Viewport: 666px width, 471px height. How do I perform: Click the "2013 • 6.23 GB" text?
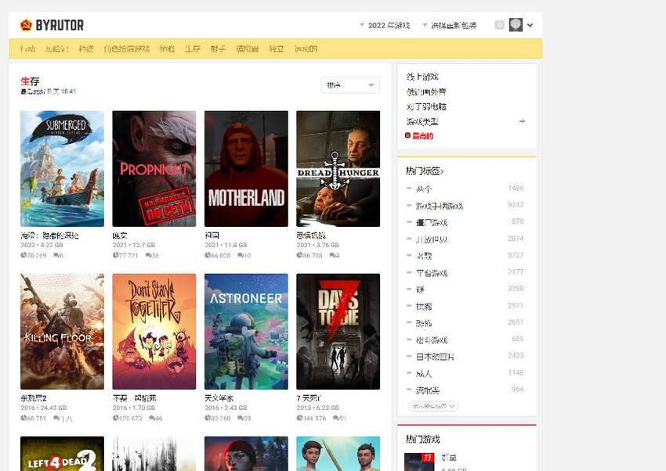point(317,408)
